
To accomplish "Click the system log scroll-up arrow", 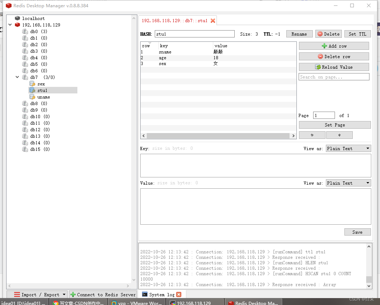I will (x=369, y=246).
